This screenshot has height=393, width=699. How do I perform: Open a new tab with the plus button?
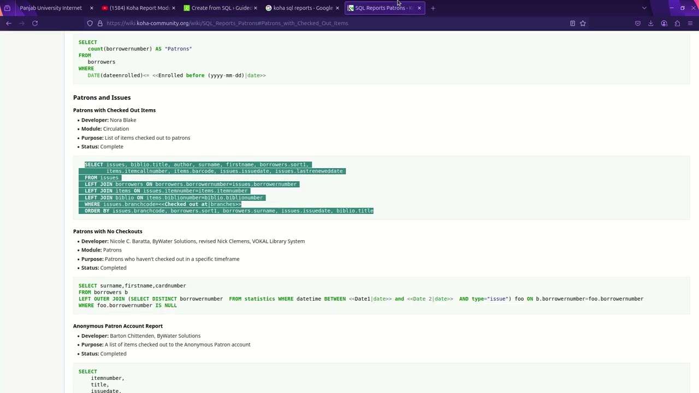click(x=433, y=8)
